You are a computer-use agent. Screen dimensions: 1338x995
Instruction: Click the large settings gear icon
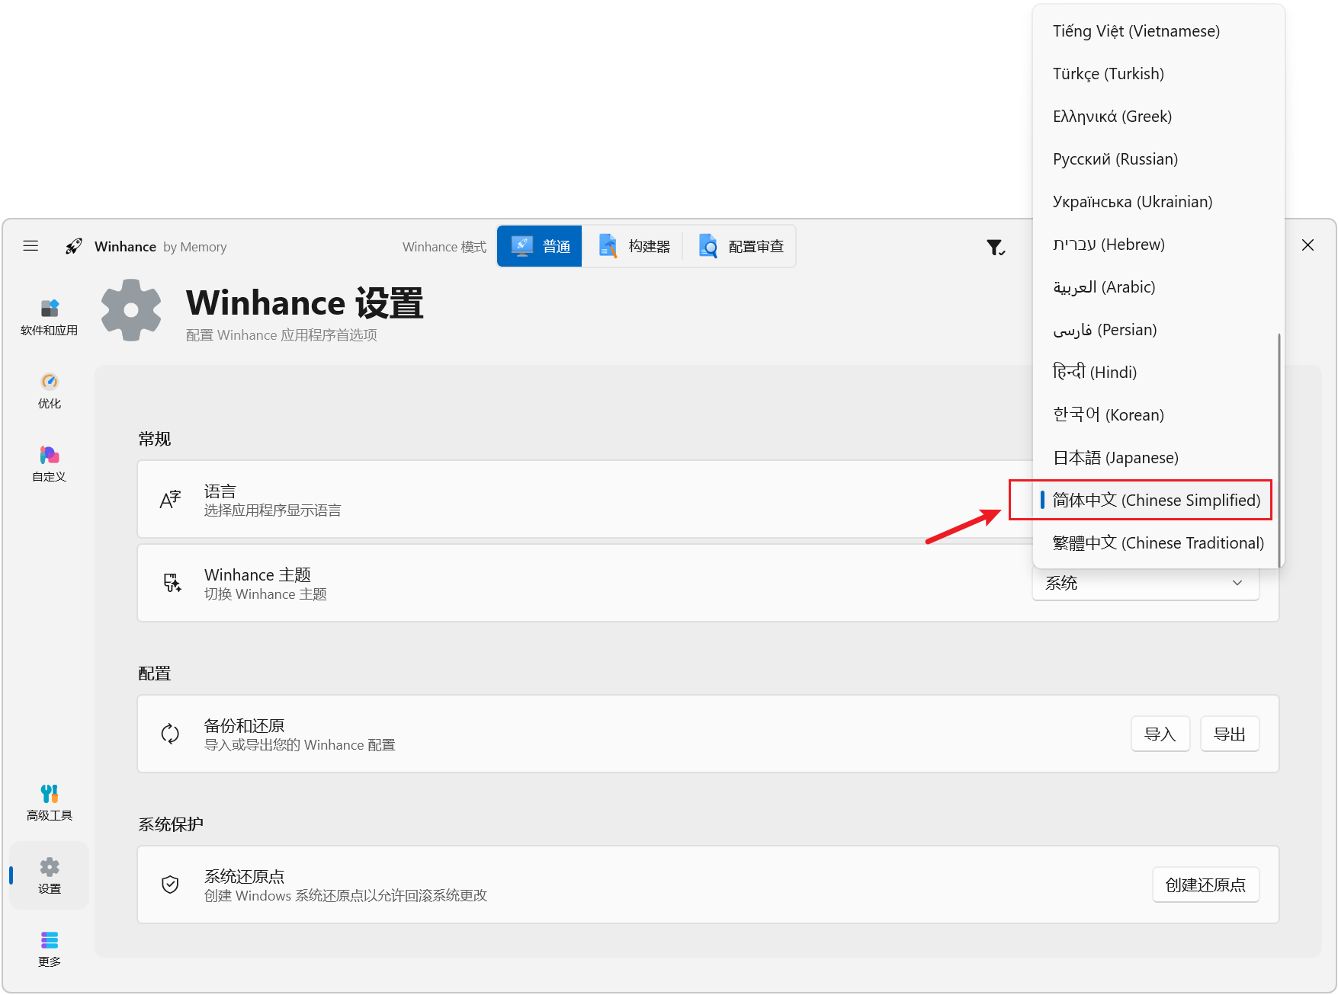[x=131, y=310]
